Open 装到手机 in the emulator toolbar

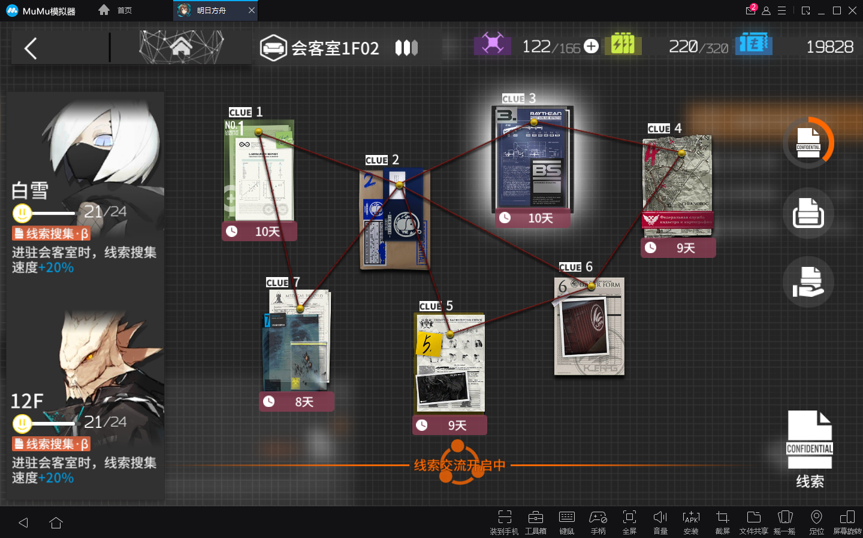coord(504,522)
